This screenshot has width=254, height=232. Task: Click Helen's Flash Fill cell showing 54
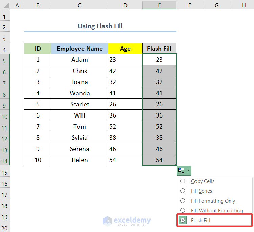pos(159,160)
